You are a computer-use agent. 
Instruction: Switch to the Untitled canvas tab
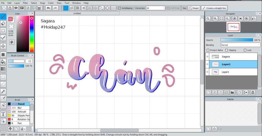[77, 13]
